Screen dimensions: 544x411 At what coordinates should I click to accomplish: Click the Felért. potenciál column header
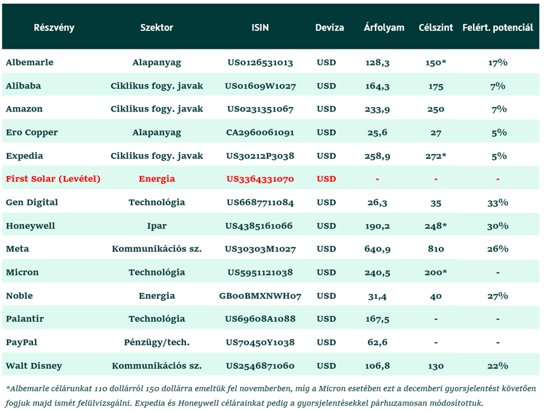[498, 28]
